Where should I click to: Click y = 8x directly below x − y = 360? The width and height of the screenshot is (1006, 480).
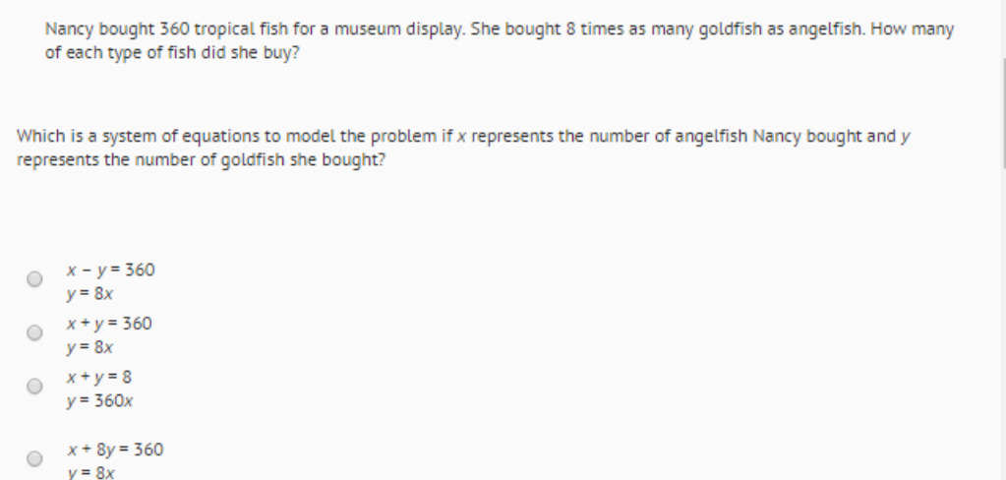coord(89,294)
